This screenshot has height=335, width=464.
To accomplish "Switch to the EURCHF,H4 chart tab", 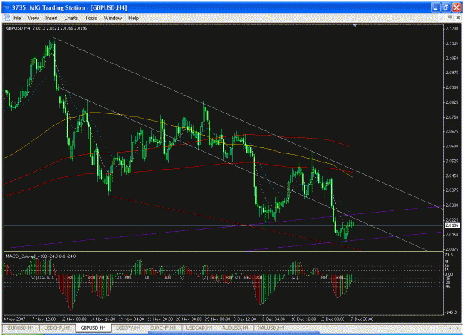I will coord(163,328).
